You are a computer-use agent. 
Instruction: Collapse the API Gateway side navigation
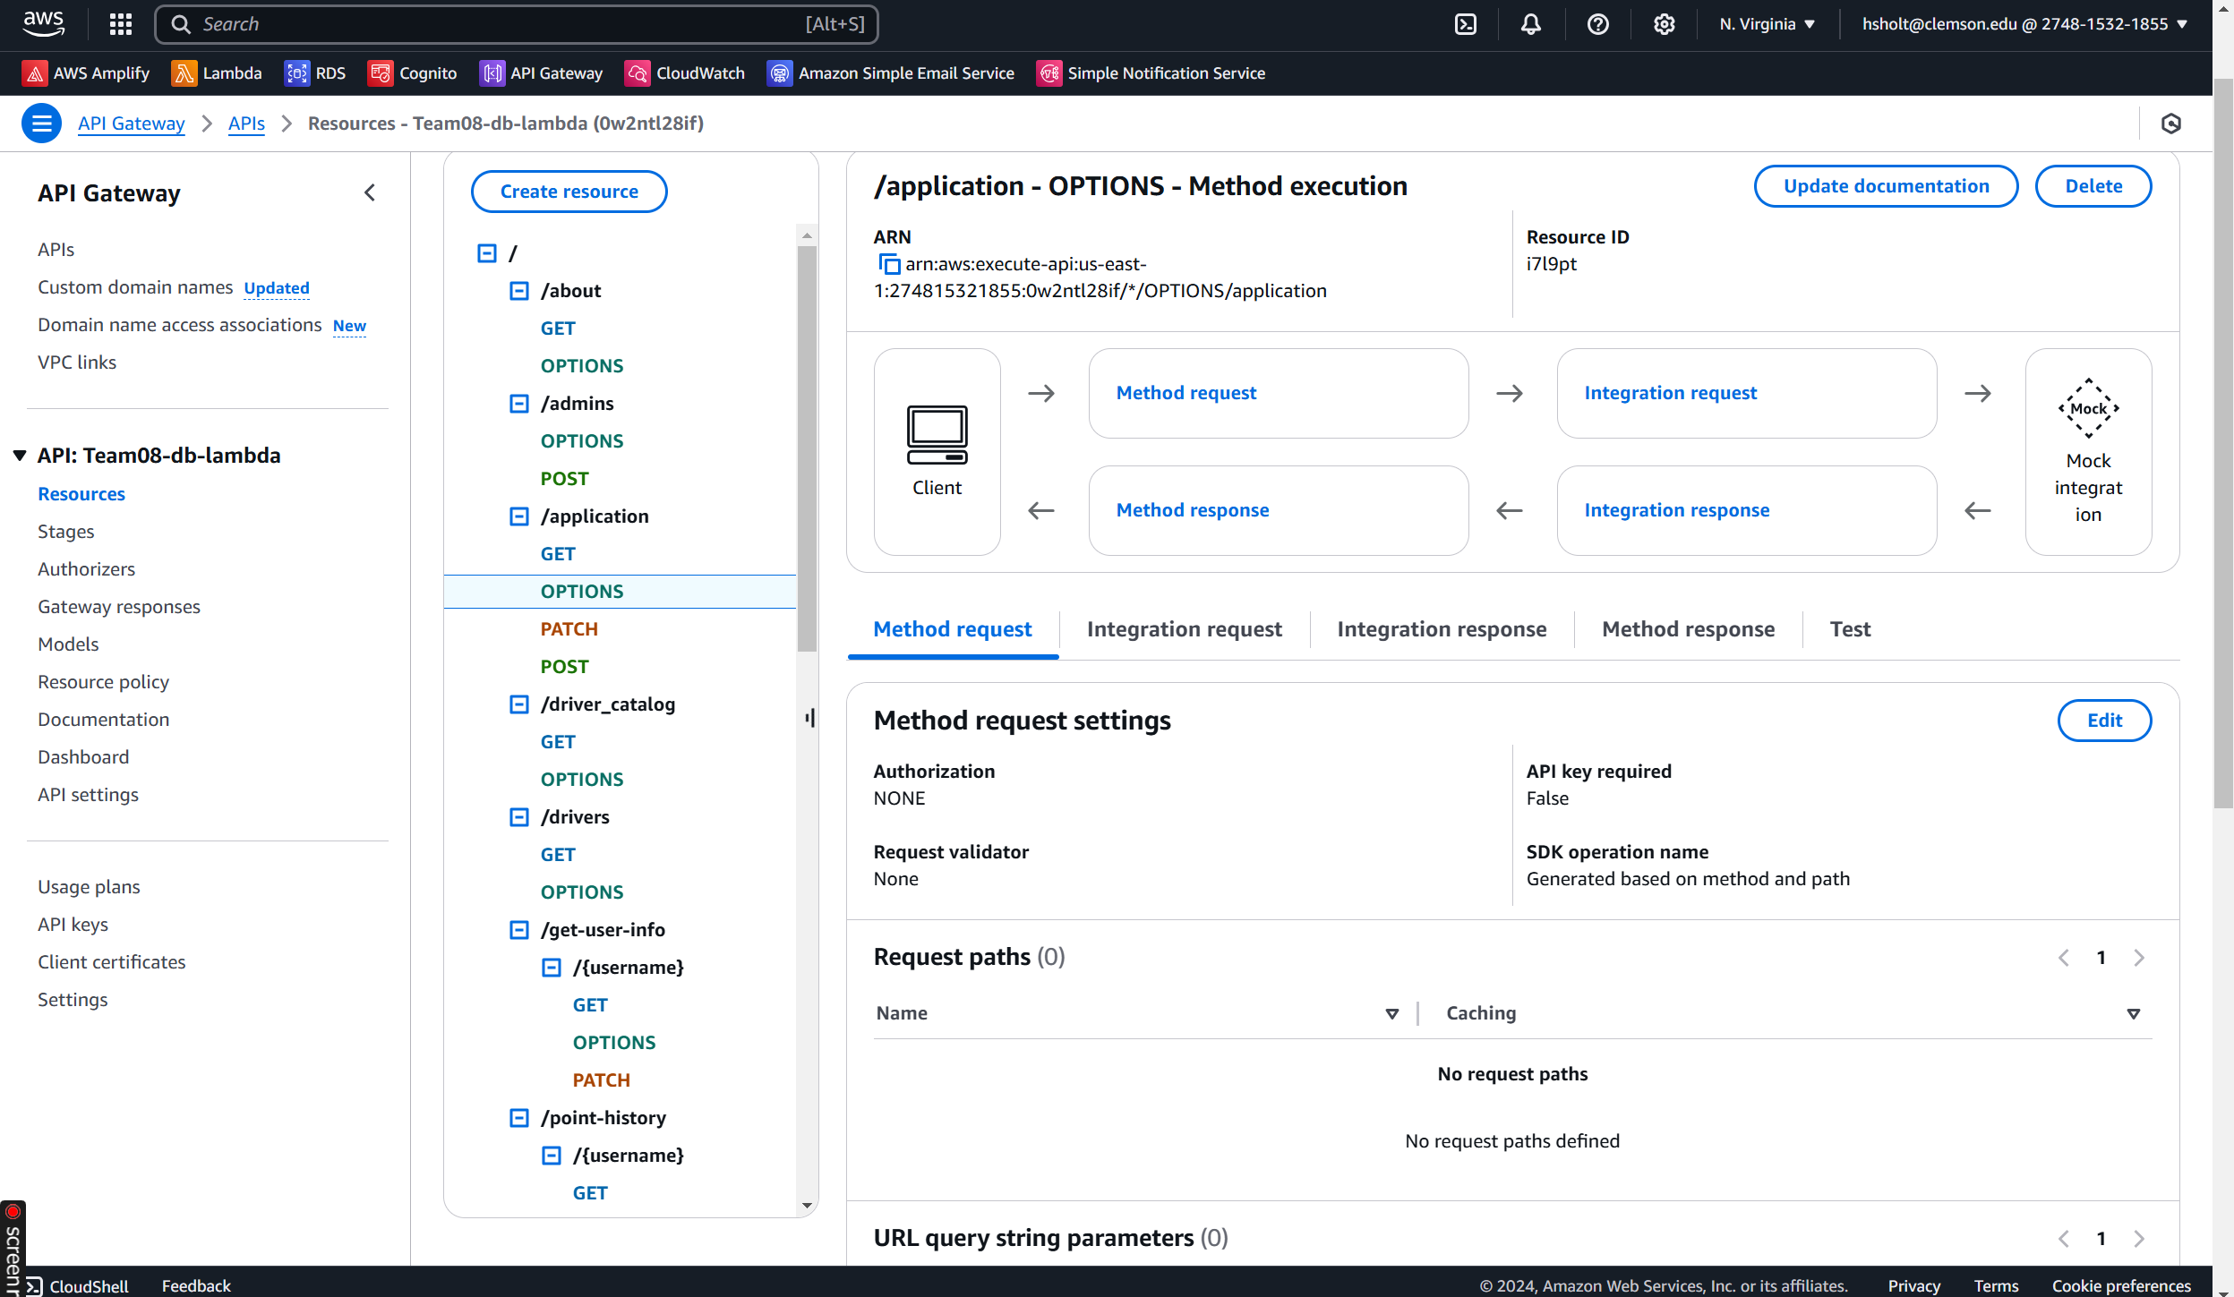(370, 193)
